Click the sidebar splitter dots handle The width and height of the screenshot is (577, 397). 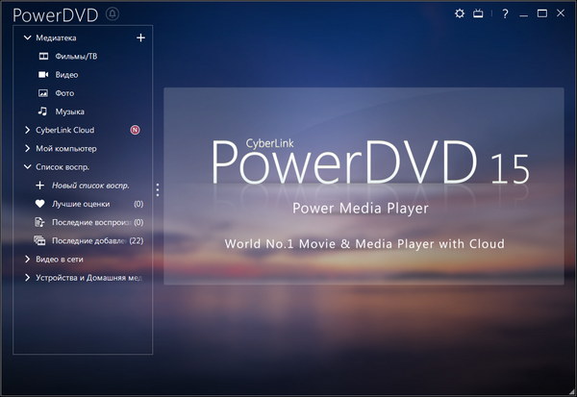(x=158, y=190)
